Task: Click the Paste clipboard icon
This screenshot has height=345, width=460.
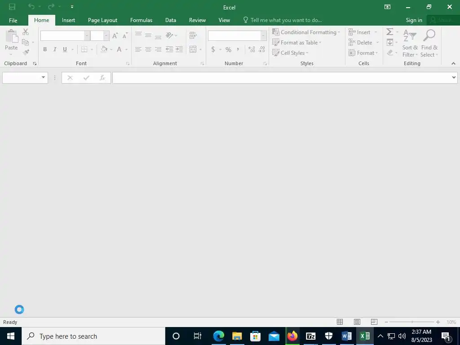Action: [12, 36]
